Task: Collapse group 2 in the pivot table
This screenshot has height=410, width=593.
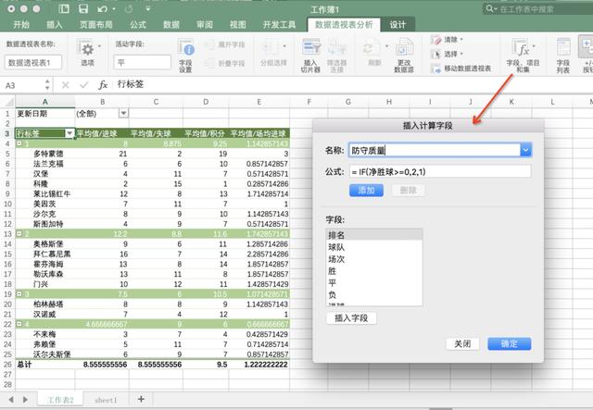Action: pyautogui.click(x=19, y=234)
